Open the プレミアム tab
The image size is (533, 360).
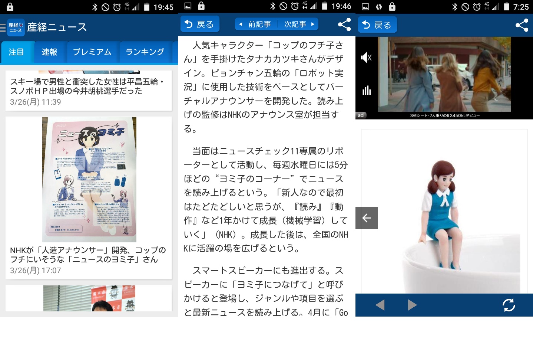92,52
